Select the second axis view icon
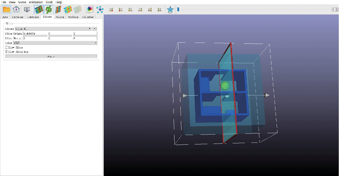Image resolution: width=339 pixels, height=176 pixels. point(121,9)
